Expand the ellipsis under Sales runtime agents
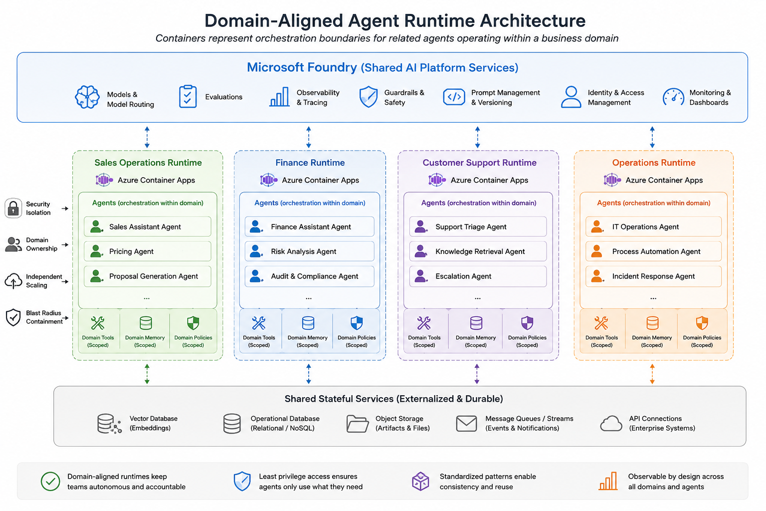This screenshot has width=766, height=511. (x=147, y=298)
